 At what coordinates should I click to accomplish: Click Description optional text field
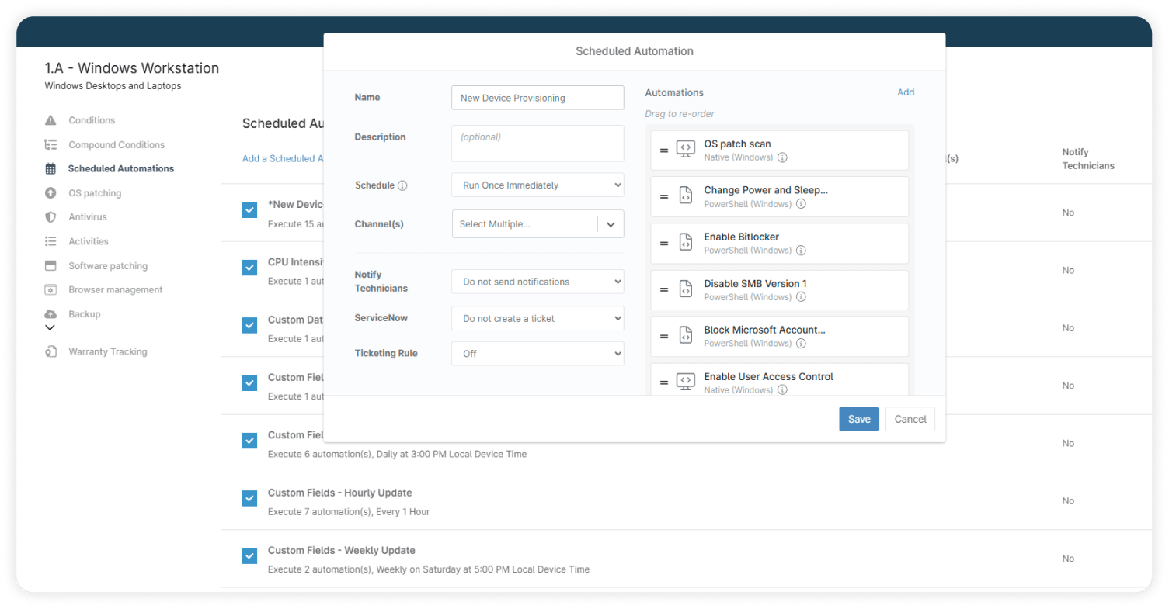tap(538, 144)
